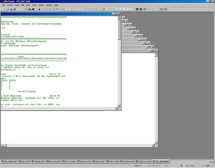Viewport: 215px width, 168px height.
Task: Click back window horizontal scroll right arrow
Action: coord(153,145)
